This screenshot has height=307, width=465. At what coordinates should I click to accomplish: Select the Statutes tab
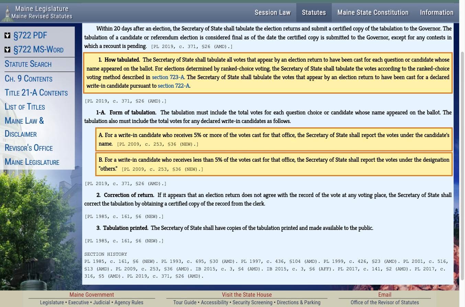point(314,13)
